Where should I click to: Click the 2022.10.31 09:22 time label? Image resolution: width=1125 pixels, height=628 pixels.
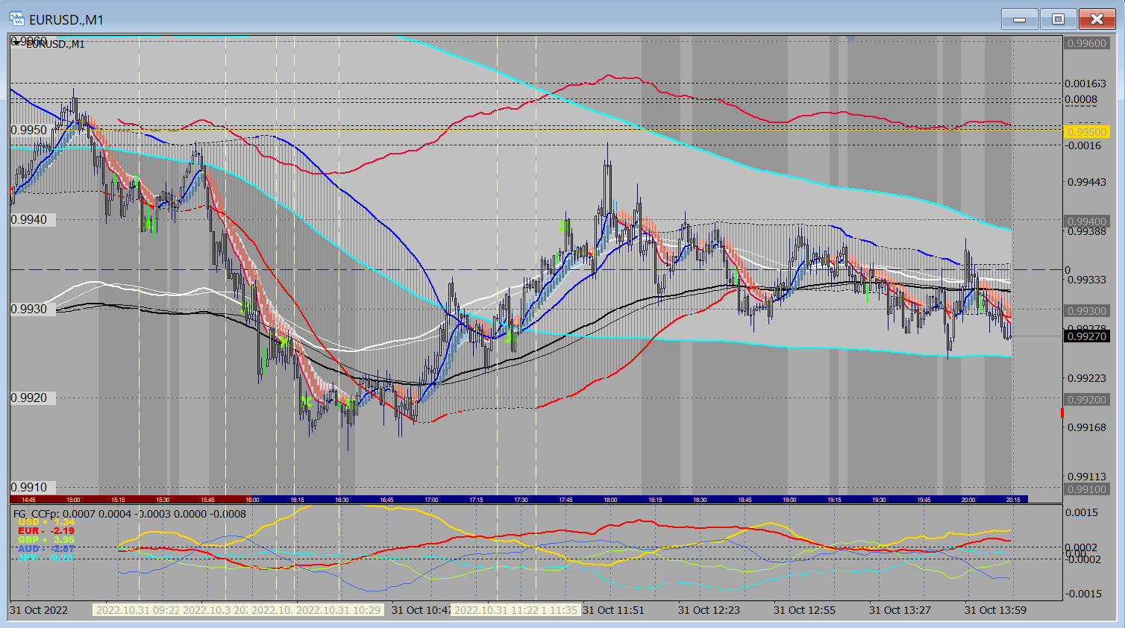click(137, 610)
